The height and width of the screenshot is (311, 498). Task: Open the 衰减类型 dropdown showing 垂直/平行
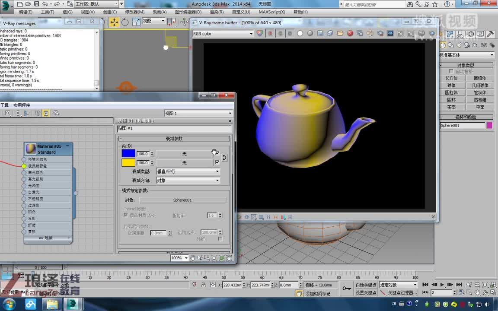pos(188,171)
